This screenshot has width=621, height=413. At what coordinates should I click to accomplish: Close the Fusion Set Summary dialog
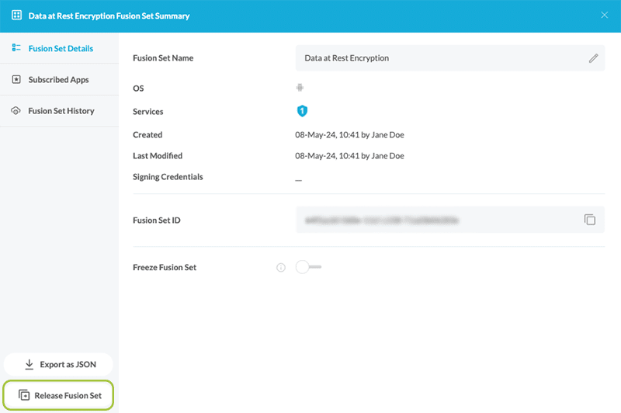coord(604,16)
